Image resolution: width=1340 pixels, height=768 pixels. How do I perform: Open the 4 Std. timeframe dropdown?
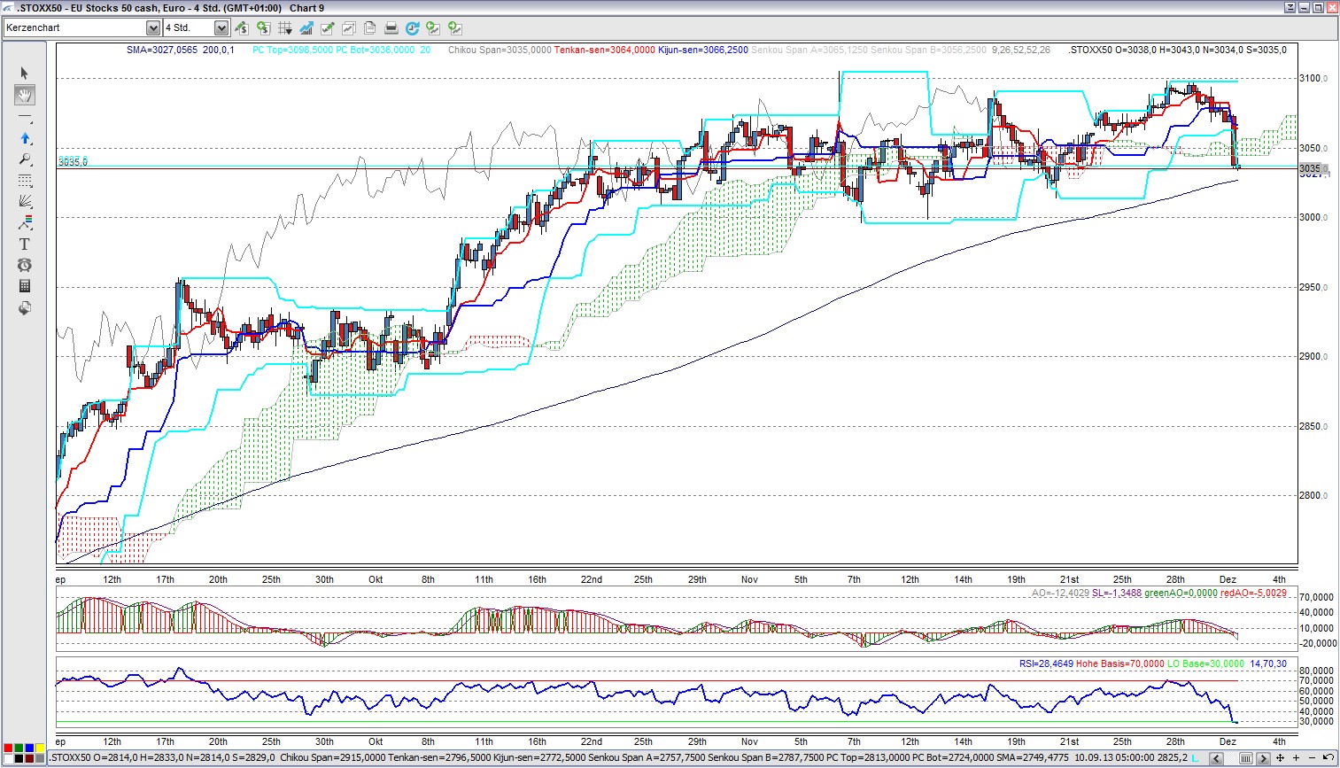pos(221,28)
